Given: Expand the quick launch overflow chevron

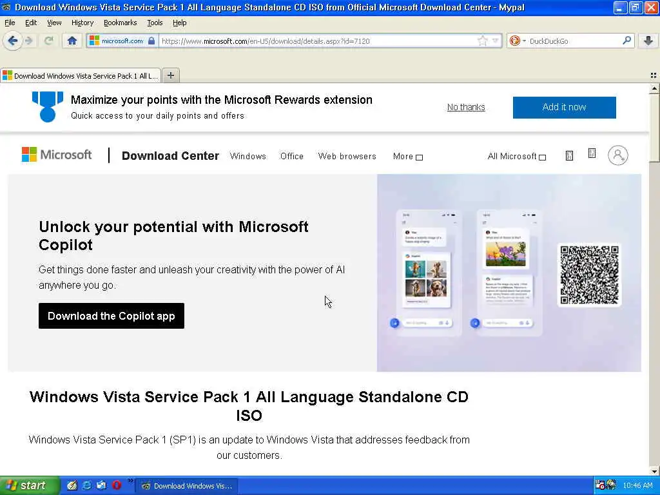Looking at the screenshot, I should point(130,481).
